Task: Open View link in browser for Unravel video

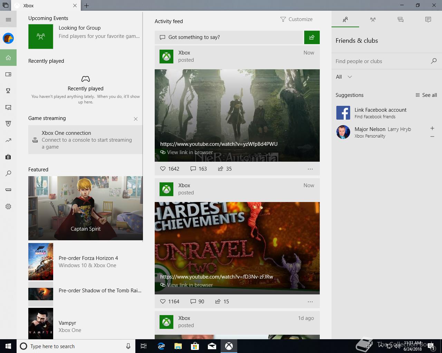Action: (x=186, y=285)
